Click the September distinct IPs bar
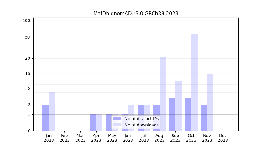Viewport: 265px width, 147px height. pos(172,114)
